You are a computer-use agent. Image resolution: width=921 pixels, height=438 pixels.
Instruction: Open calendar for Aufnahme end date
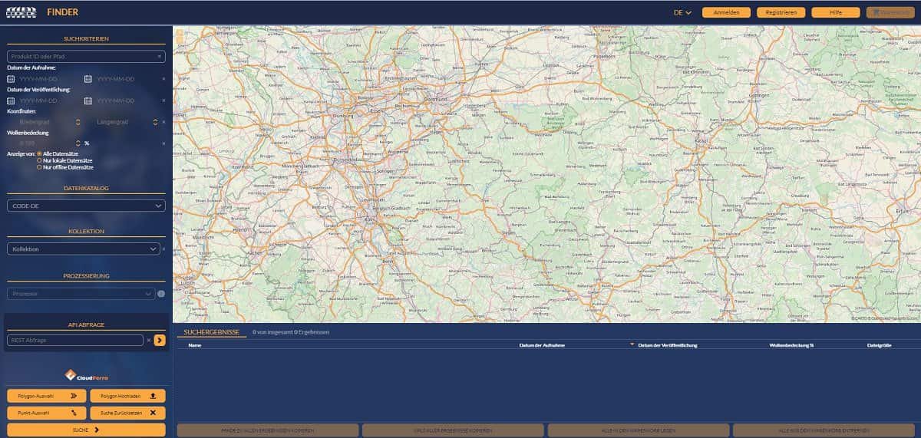point(88,79)
